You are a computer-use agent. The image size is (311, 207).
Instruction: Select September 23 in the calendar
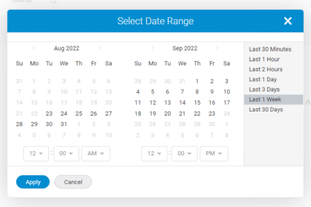(212, 114)
